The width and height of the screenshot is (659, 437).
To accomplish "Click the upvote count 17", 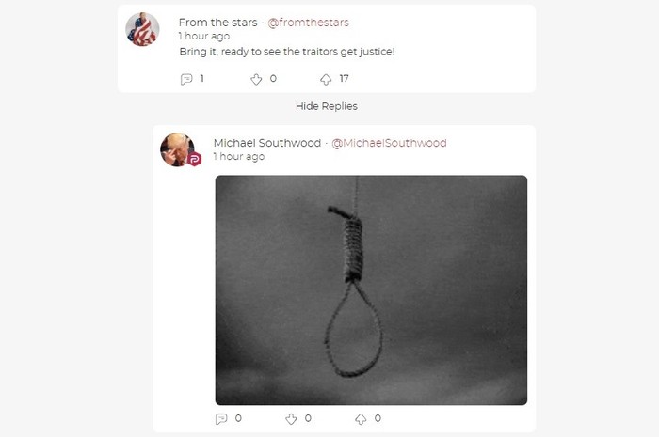I will coord(345,78).
